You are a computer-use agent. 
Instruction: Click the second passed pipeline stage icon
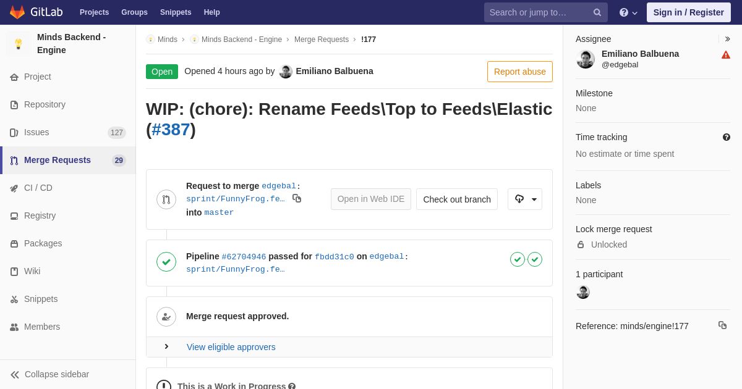(535, 259)
